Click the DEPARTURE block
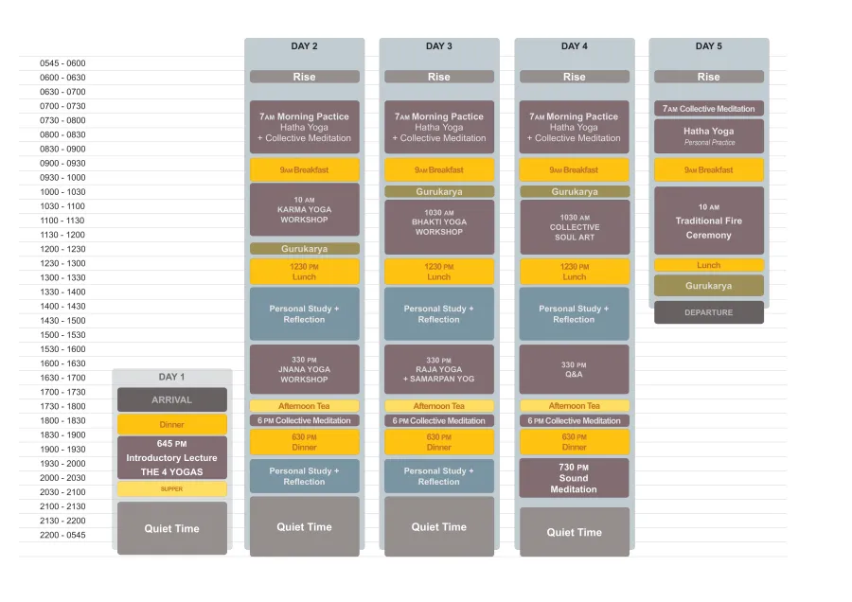This screenshot has height=602, width=852. click(x=708, y=312)
